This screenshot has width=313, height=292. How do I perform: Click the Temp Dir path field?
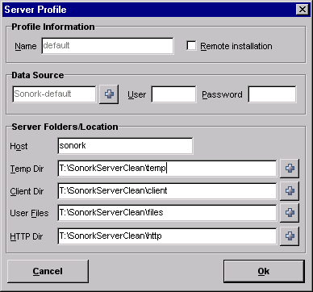click(x=167, y=169)
